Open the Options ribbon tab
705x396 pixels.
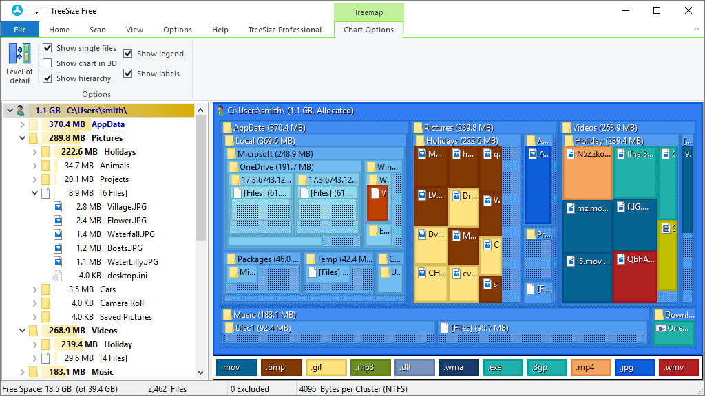coord(178,30)
